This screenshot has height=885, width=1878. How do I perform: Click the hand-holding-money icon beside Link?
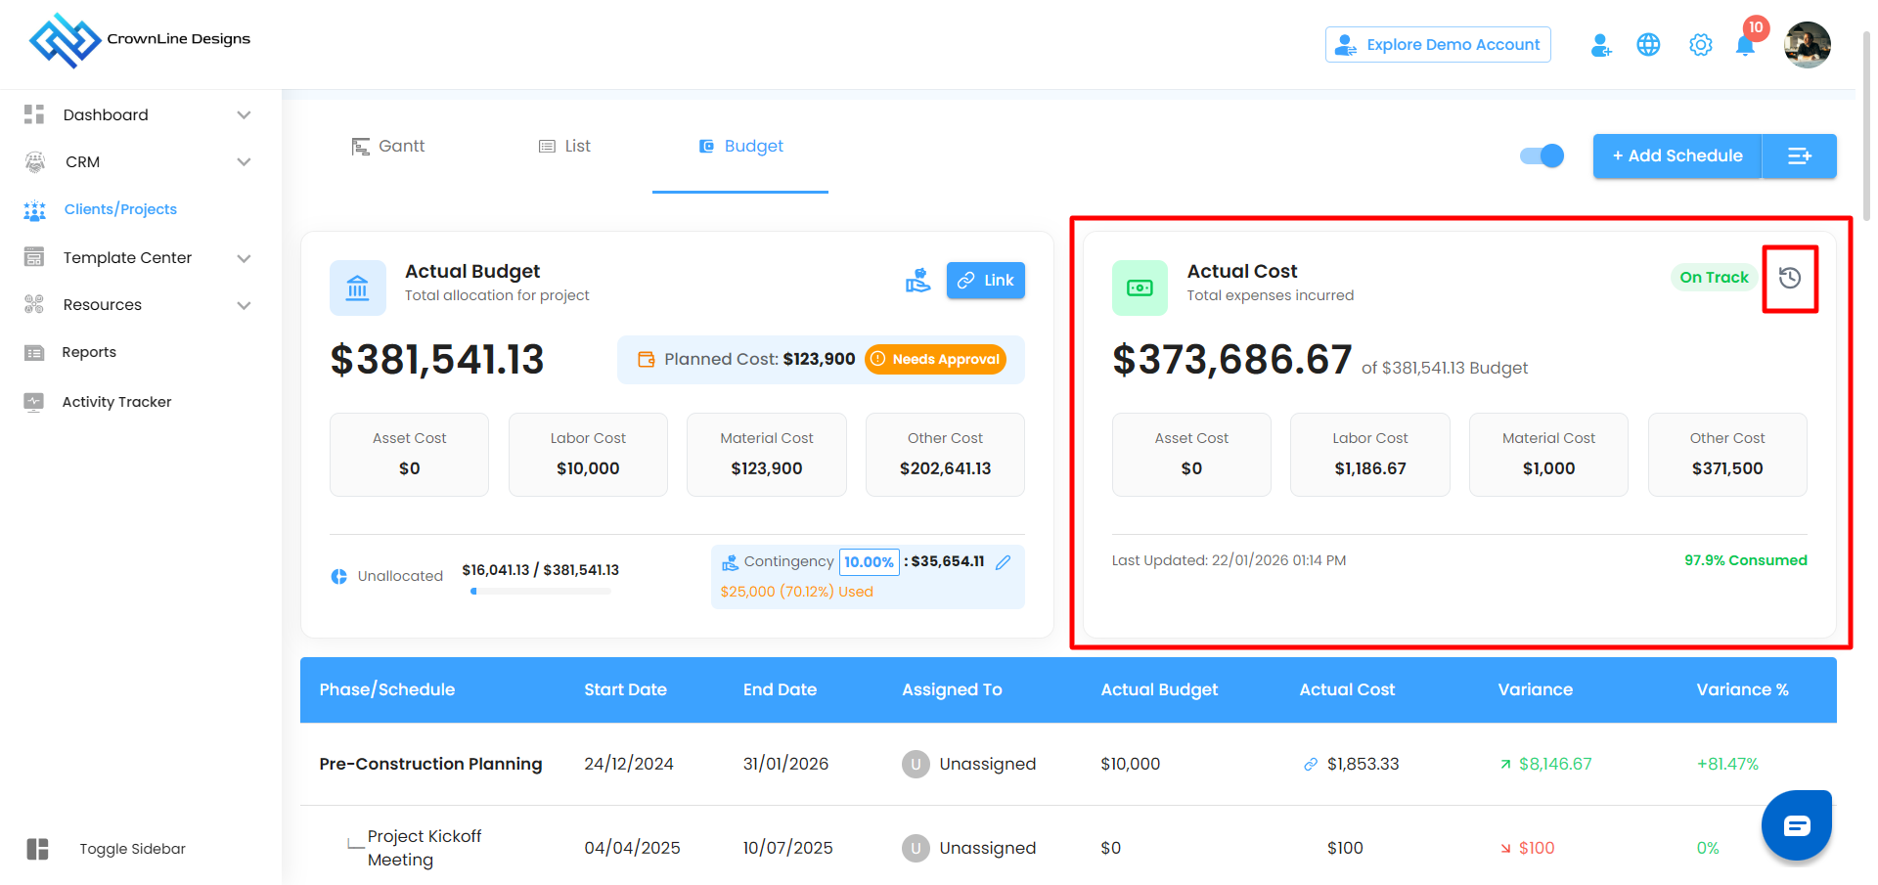(917, 281)
